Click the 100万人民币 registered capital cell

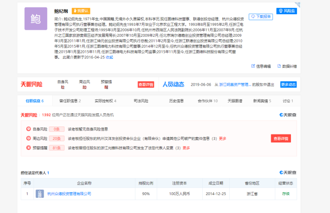click(180, 194)
